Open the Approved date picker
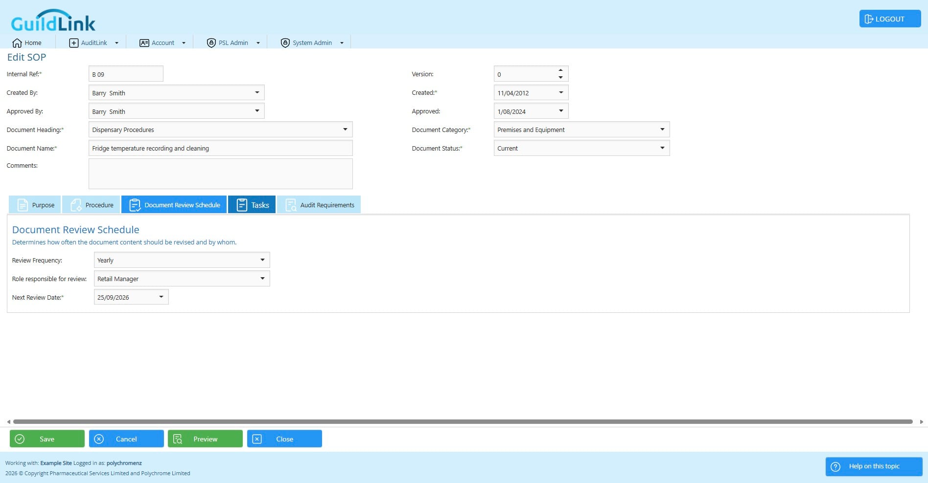Image resolution: width=928 pixels, height=483 pixels. point(561,111)
